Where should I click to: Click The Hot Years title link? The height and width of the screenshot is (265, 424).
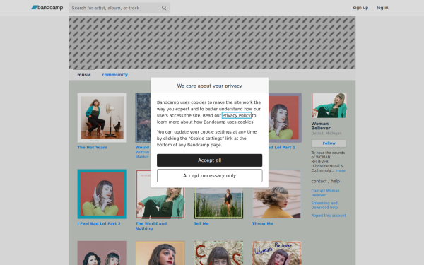pyautogui.click(x=92, y=148)
